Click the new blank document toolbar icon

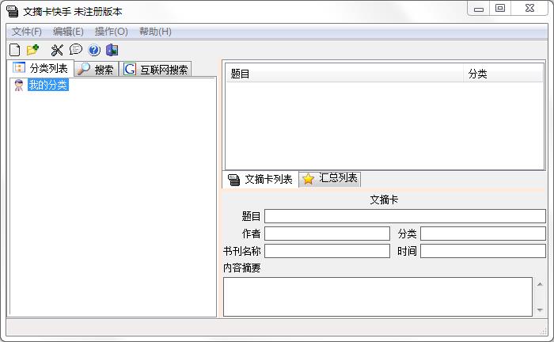coord(14,50)
